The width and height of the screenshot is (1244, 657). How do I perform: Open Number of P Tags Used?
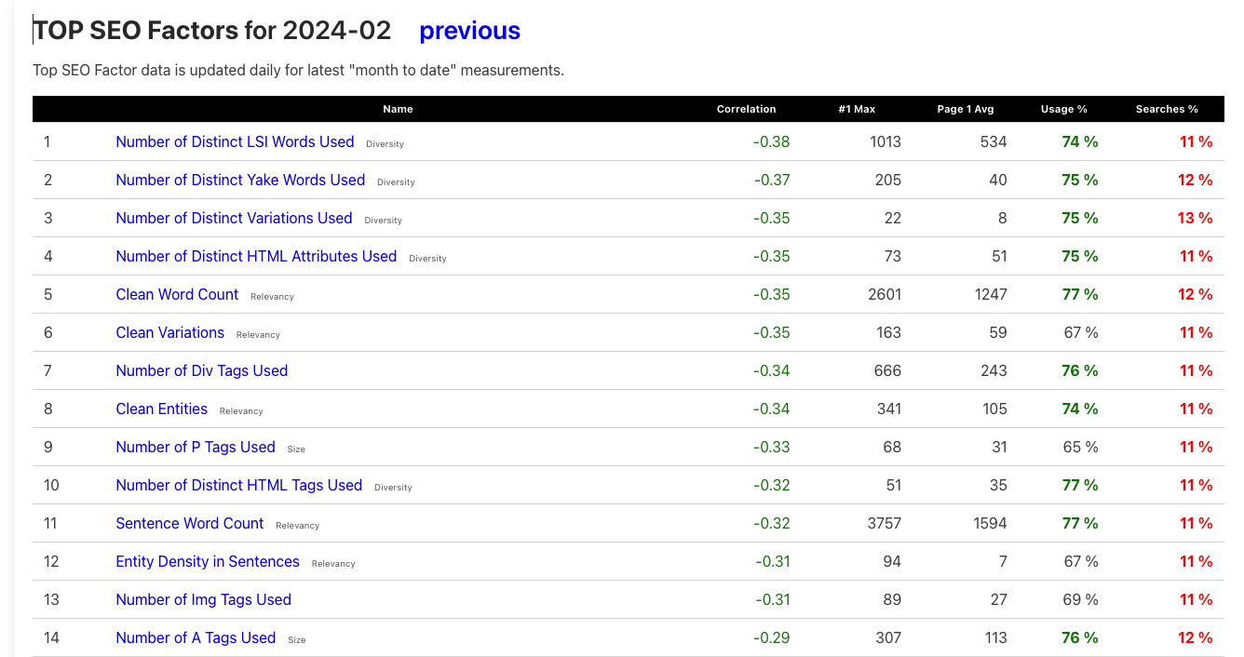pos(196,447)
